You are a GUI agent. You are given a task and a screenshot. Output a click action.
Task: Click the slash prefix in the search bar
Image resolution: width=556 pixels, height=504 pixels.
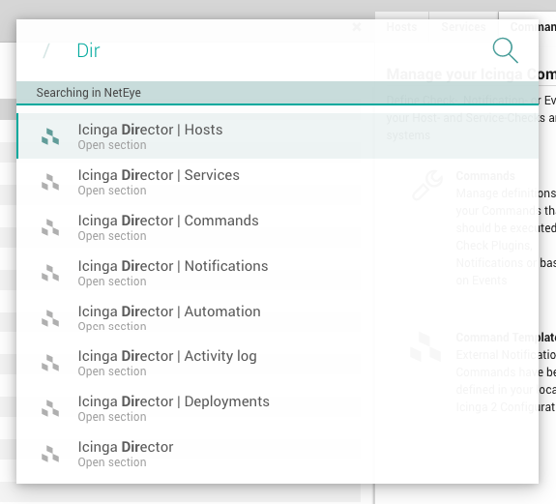[x=46, y=50]
